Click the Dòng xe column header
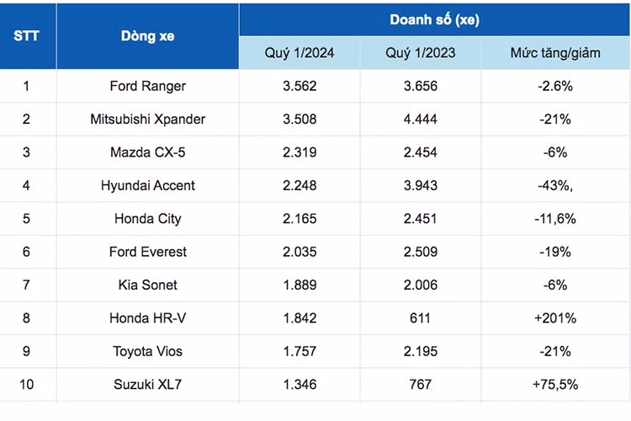This screenshot has width=631, height=421. coord(147,37)
